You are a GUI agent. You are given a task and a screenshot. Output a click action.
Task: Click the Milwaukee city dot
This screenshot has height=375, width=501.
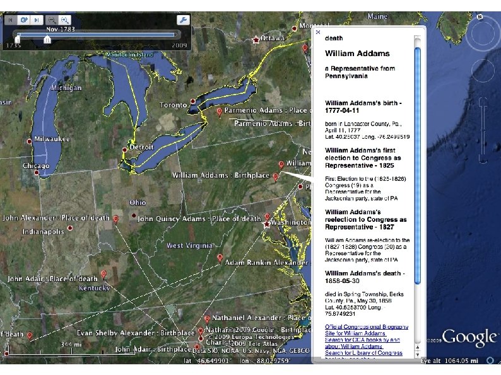point(29,141)
